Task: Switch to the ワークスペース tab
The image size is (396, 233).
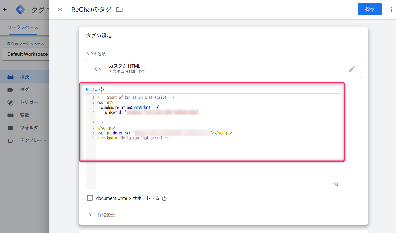Action: 23,27
